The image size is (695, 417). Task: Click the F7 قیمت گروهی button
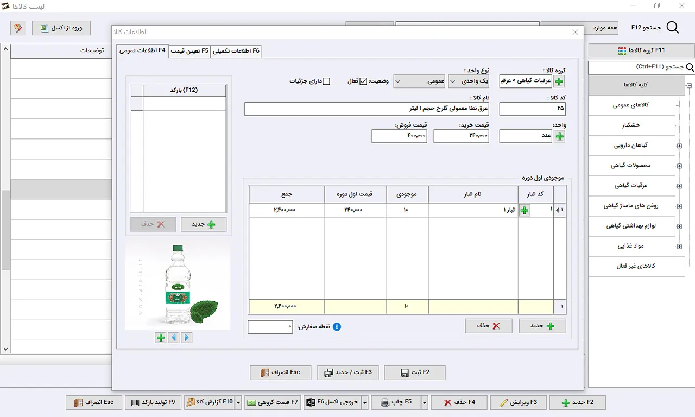273,402
